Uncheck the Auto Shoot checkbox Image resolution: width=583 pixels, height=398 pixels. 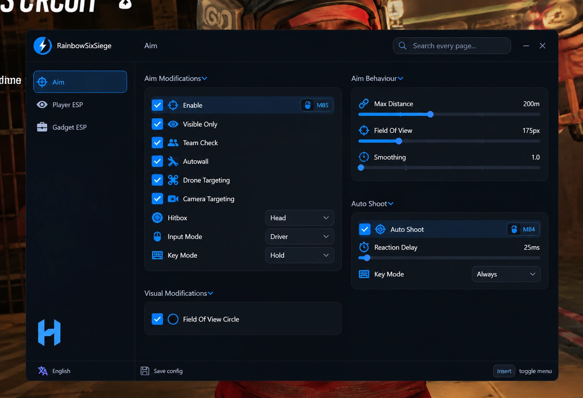[364, 229]
